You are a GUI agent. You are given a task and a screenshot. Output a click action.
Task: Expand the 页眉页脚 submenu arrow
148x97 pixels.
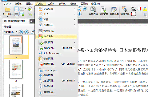tap(74, 9)
